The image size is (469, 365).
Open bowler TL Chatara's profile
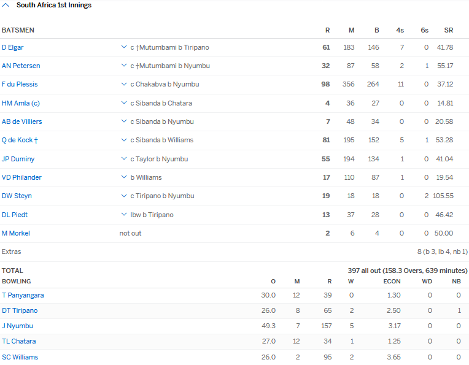click(18, 341)
